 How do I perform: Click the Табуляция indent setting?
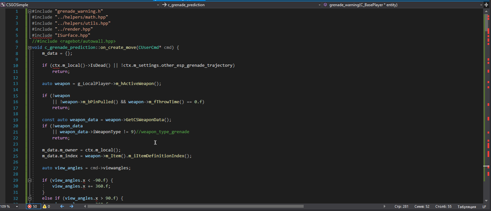click(x=467, y=207)
